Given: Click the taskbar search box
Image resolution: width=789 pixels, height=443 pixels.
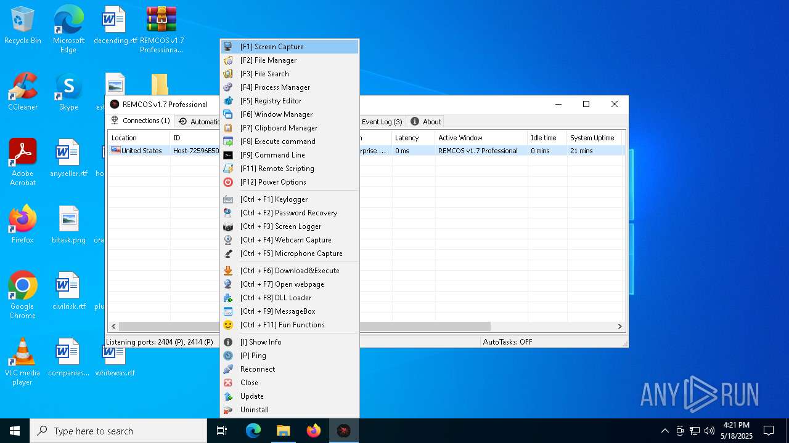Looking at the screenshot, I should (118, 431).
